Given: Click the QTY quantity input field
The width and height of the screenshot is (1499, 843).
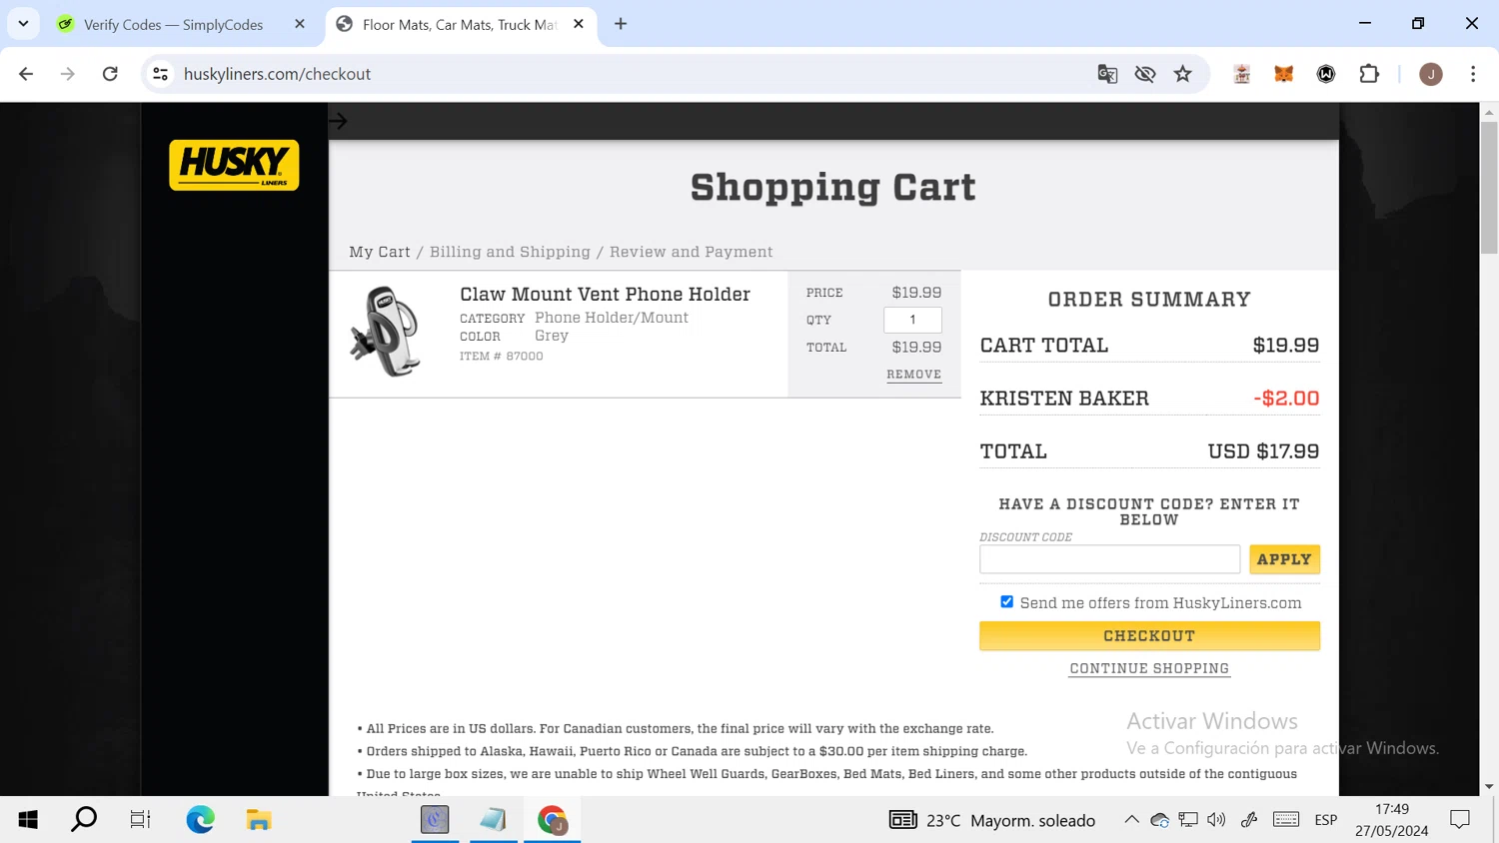Looking at the screenshot, I should coord(912,320).
